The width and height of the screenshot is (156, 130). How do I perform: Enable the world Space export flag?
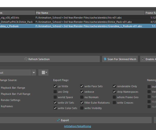coord(55,97)
